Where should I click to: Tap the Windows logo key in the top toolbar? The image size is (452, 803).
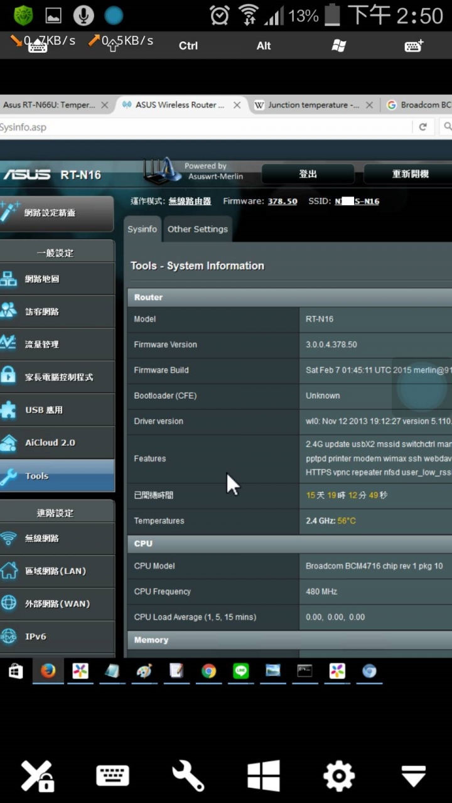339,46
